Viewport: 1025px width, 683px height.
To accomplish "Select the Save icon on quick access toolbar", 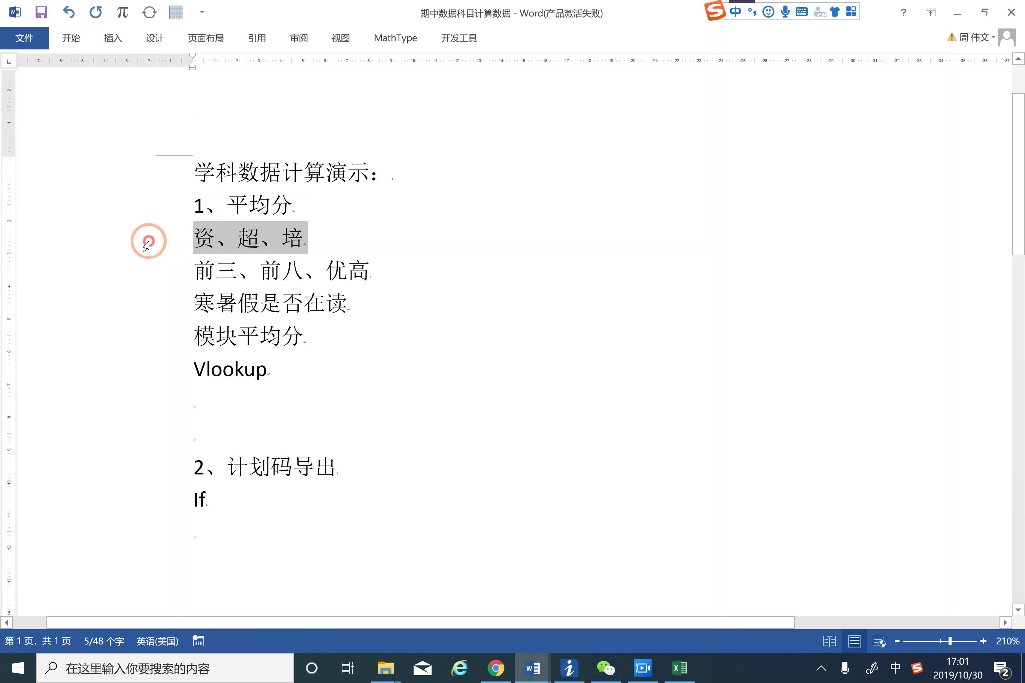I will [x=42, y=12].
